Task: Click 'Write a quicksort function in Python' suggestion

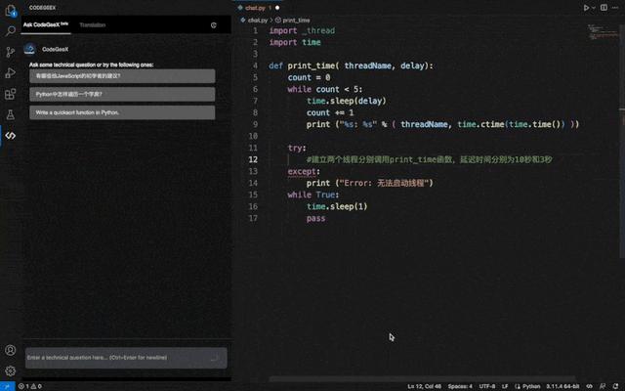Action: click(x=122, y=112)
